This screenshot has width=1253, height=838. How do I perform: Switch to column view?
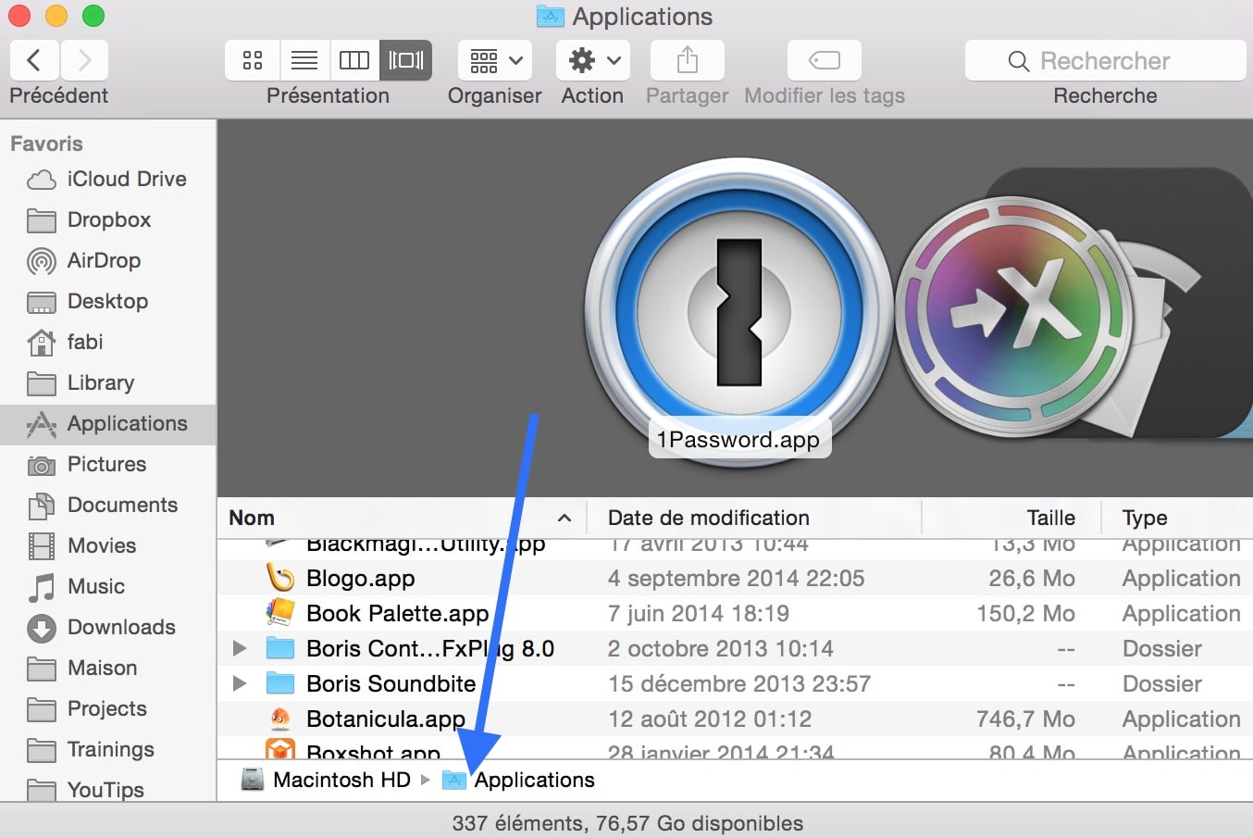tap(354, 61)
